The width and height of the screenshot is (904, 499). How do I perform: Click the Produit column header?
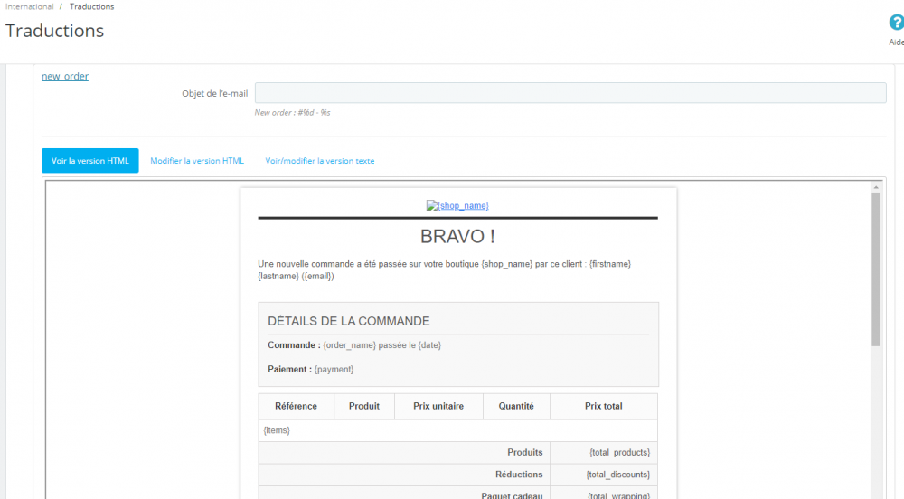point(363,406)
